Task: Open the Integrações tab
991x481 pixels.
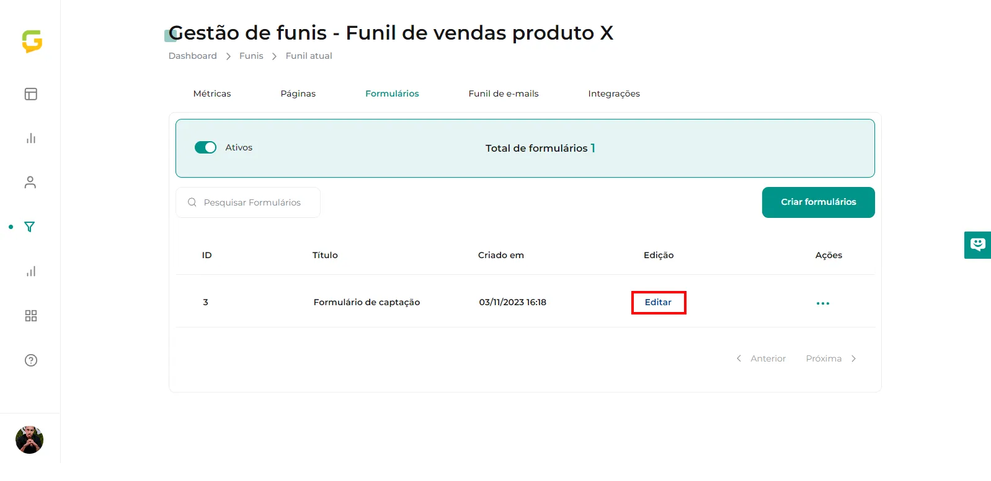Action: click(x=614, y=93)
